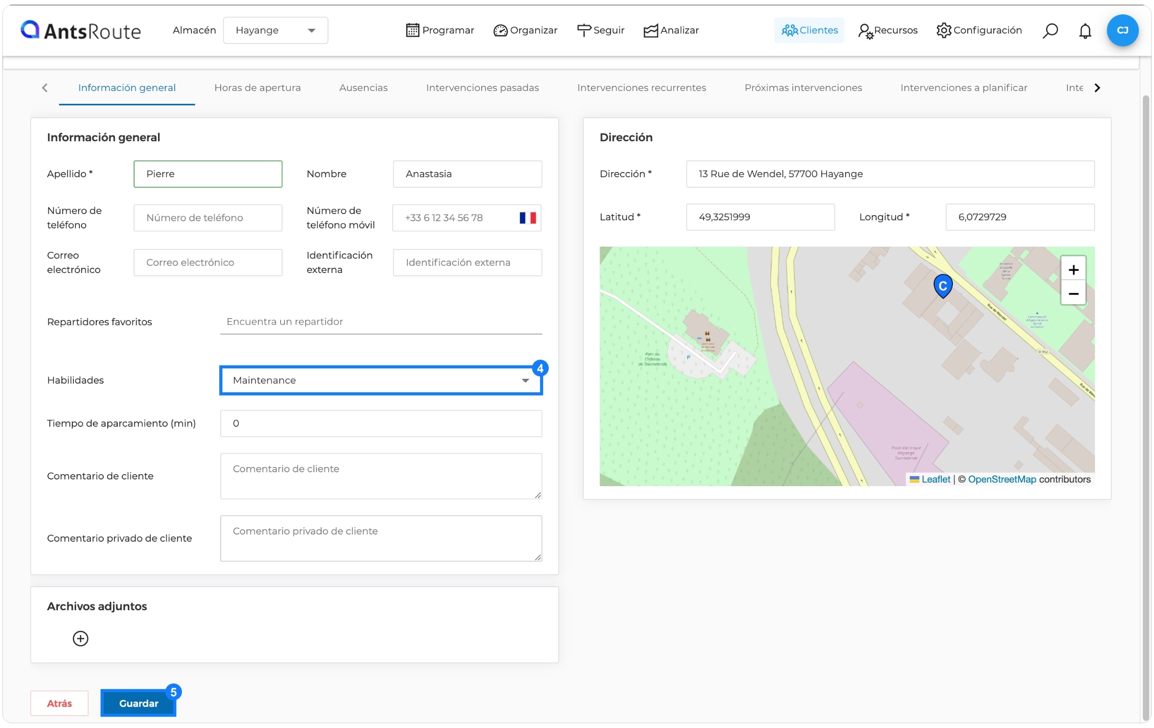Viewport: 1154px width, 728px height.
Task: Click the Comentario privado de cliente textarea
Action: point(381,538)
